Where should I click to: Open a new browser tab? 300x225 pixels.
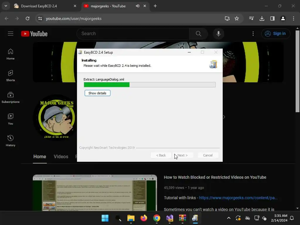(155, 6)
